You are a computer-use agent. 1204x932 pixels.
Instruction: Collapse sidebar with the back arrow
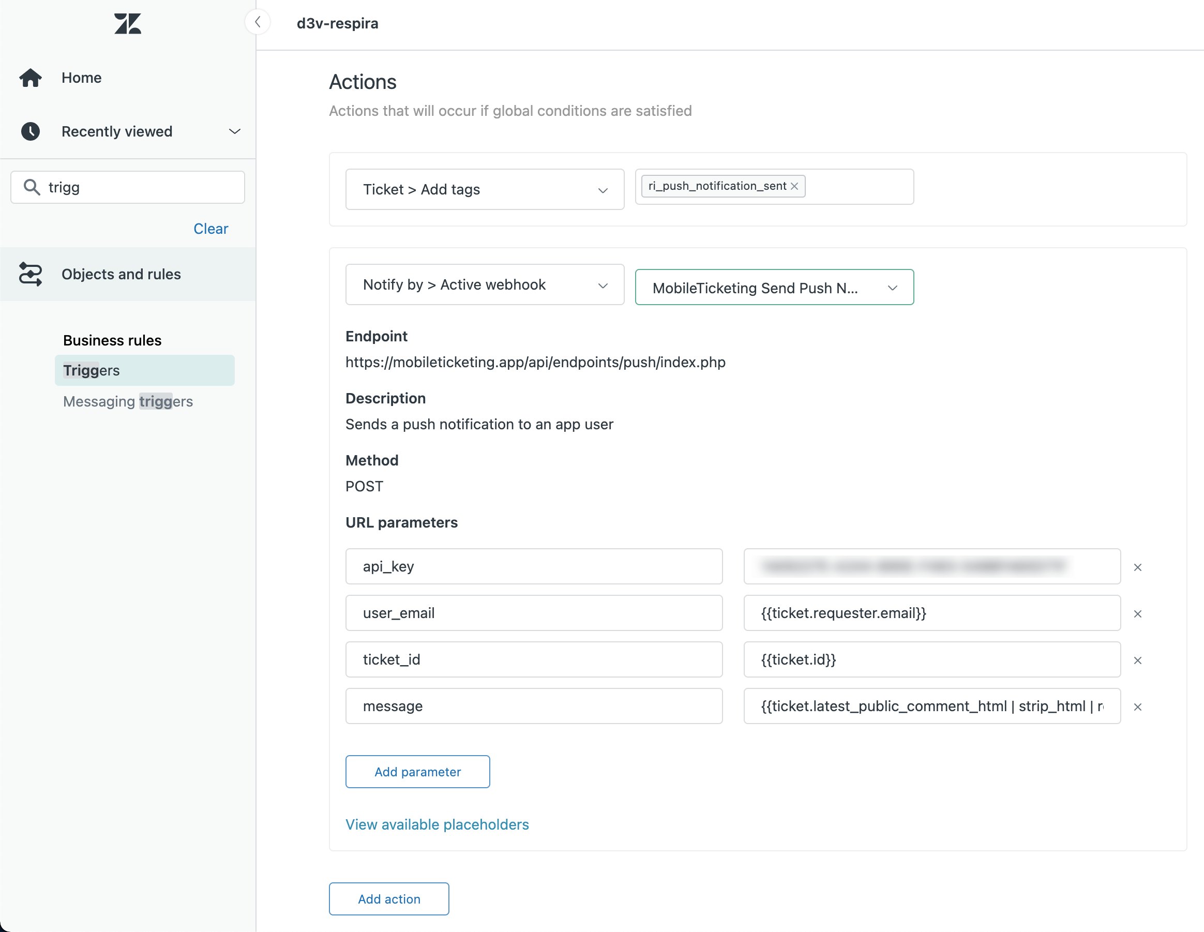click(x=258, y=22)
